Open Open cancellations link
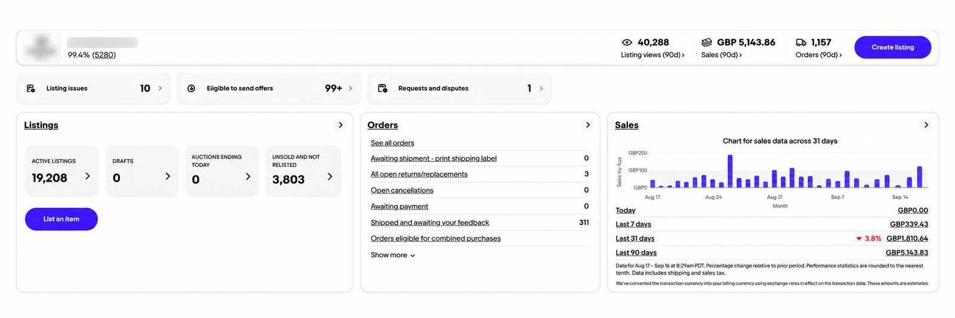 [402, 191]
